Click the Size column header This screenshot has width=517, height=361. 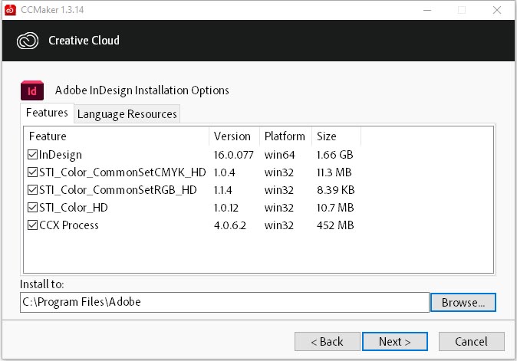[336, 136]
